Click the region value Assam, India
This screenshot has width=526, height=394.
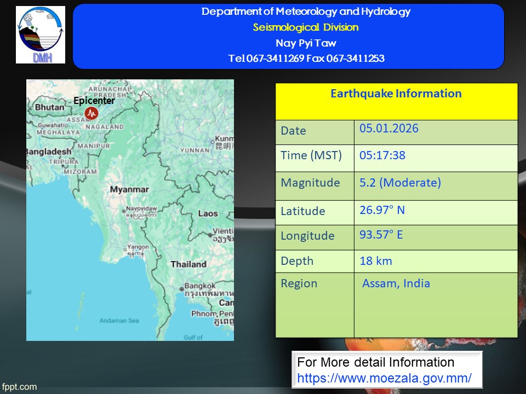click(x=396, y=283)
